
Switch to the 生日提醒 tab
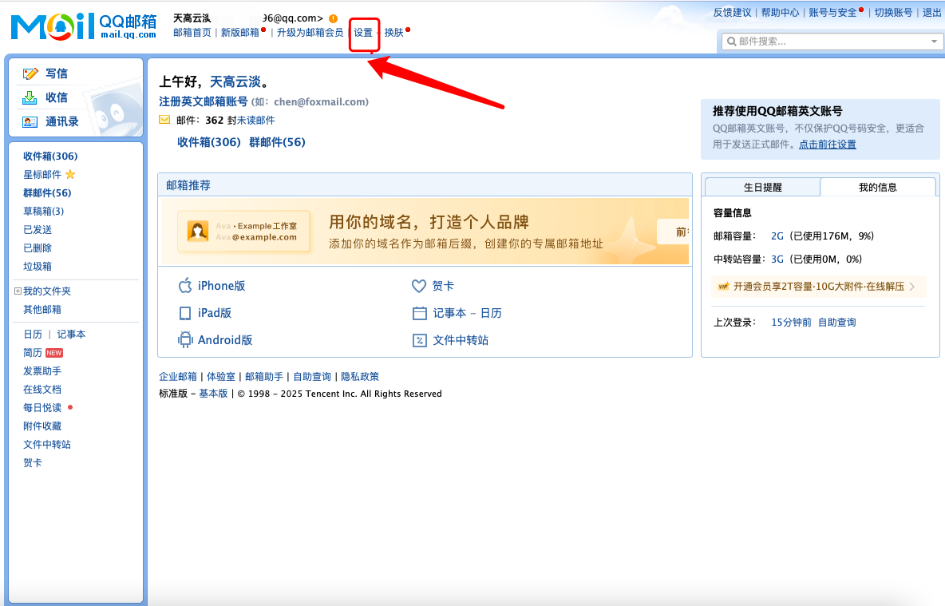(762, 188)
